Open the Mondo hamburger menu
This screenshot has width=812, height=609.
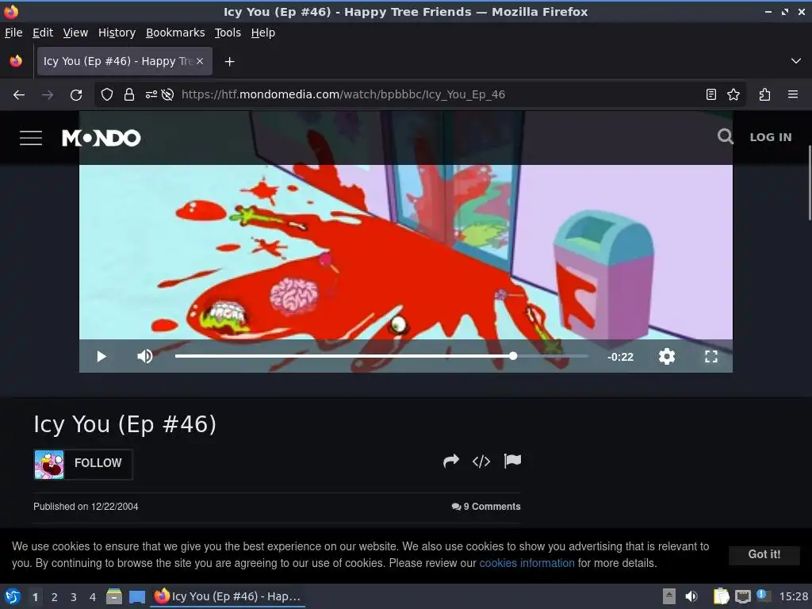click(x=31, y=138)
